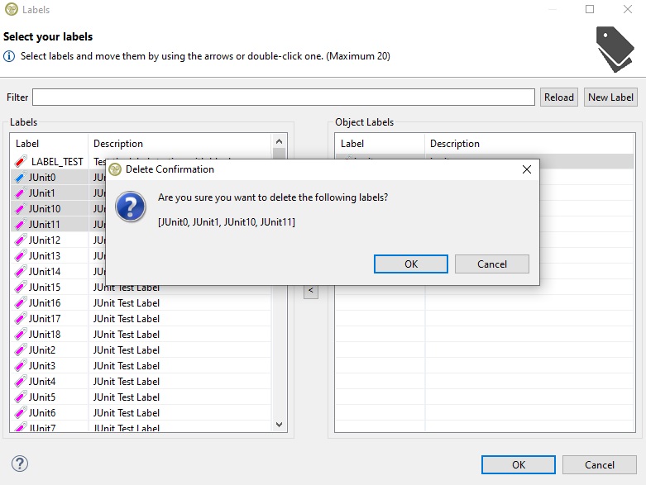Click the '<' move-left arrow button
646x485 pixels.
pos(311,291)
